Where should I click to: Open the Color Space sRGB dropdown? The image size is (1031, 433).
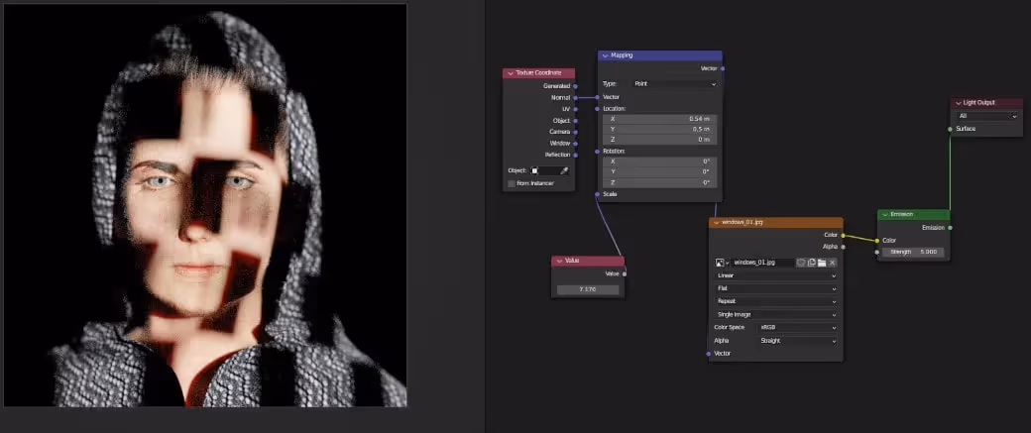click(798, 327)
